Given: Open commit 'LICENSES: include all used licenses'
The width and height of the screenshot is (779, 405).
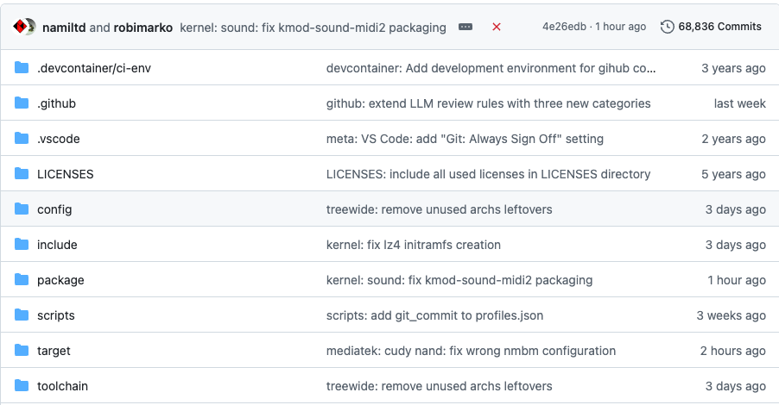Looking at the screenshot, I should (488, 174).
